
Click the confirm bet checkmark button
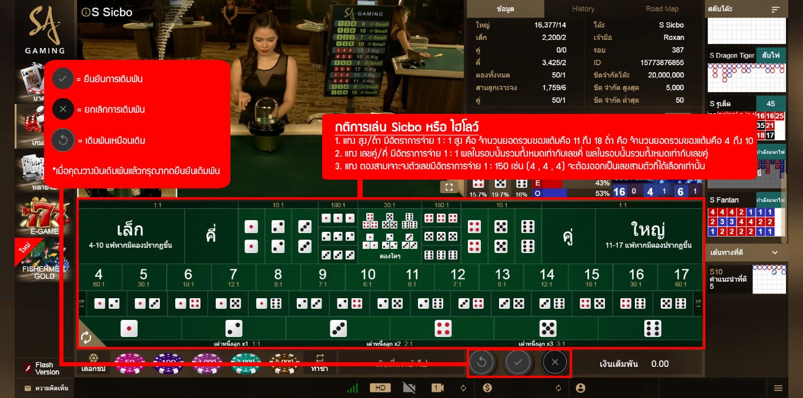518,362
